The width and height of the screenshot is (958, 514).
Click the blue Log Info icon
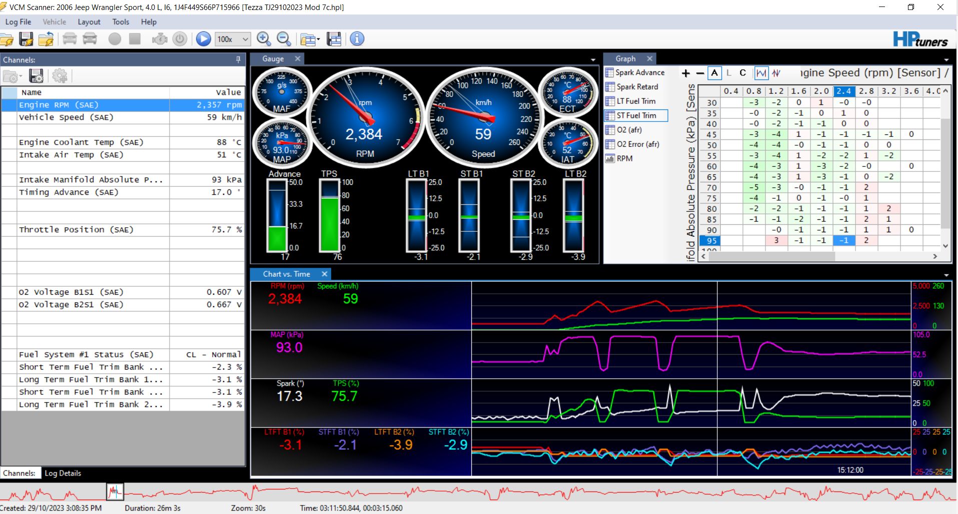[x=357, y=39]
